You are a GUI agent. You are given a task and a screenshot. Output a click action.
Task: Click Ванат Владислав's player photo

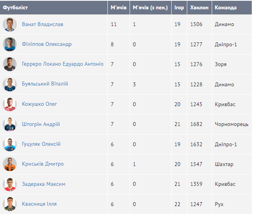pos(10,24)
